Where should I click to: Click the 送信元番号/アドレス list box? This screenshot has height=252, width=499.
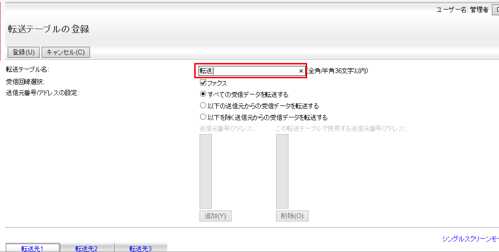pos(205,171)
